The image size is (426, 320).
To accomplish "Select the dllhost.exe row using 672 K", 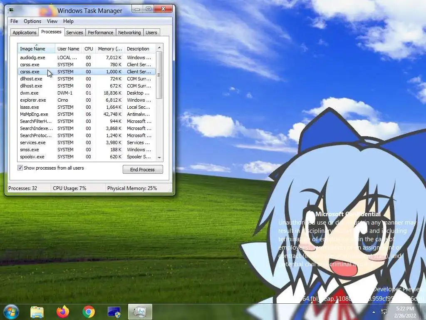I will (x=87, y=86).
